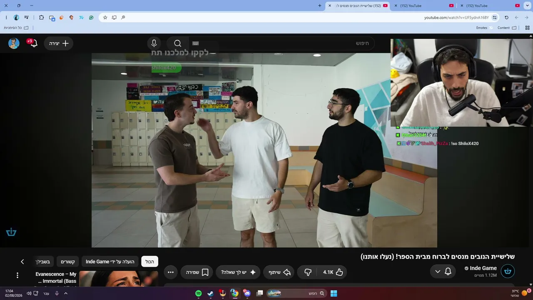Image resolution: width=533 pixels, height=300 pixels.
Task: Click the 'יש לך שאלה?' ask button
Action: tap(238, 272)
